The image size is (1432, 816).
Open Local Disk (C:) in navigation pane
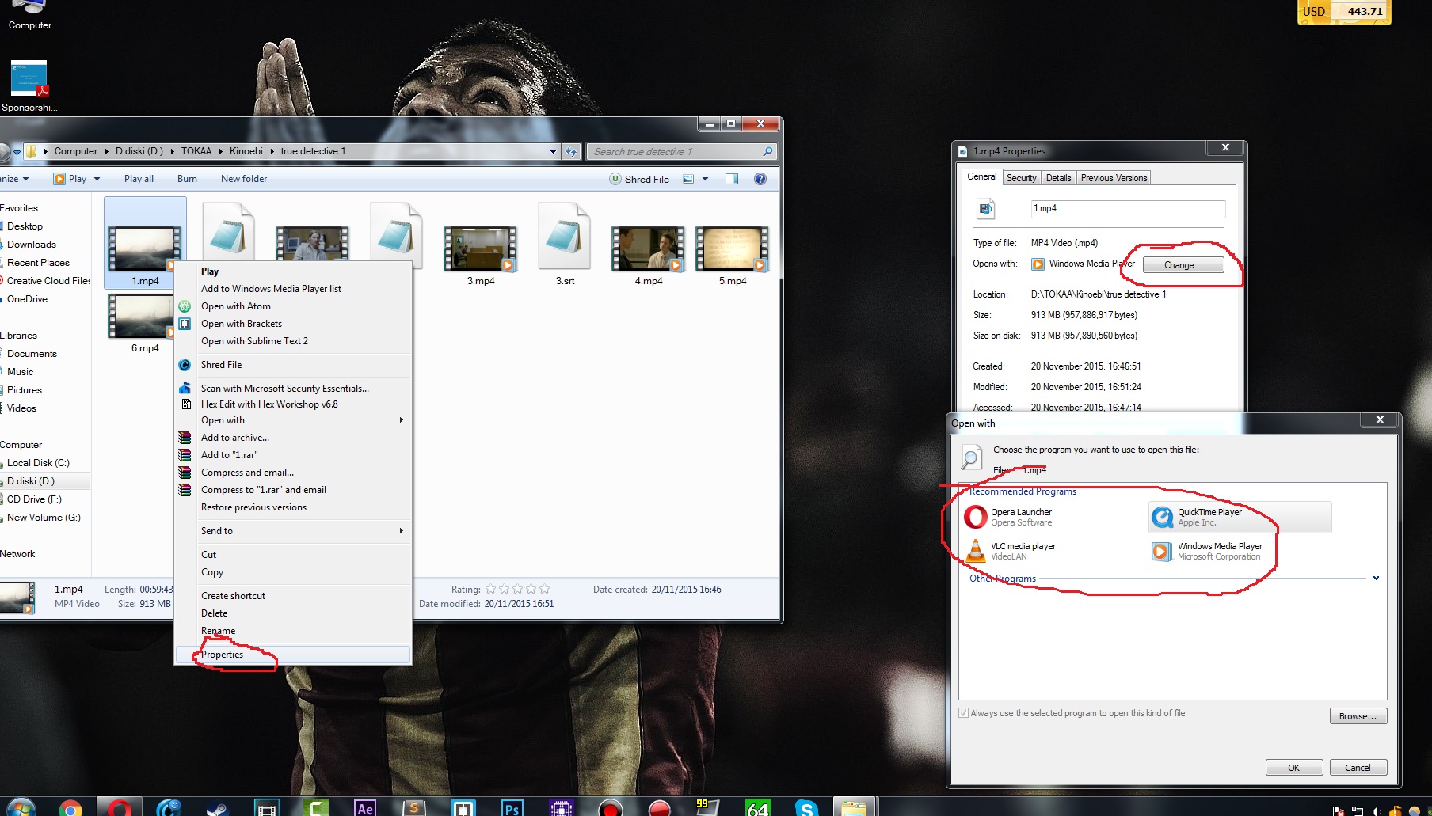click(38, 463)
